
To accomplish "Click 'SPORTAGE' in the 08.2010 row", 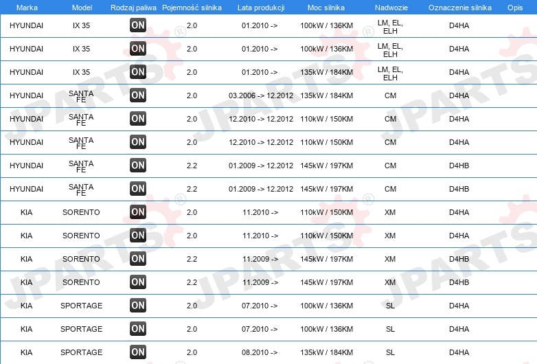I will coord(81,352).
